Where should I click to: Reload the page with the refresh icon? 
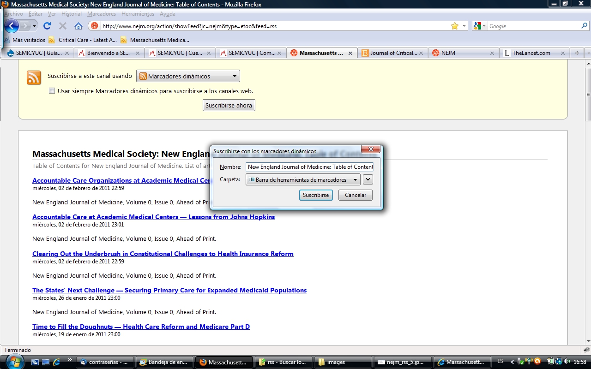47,26
